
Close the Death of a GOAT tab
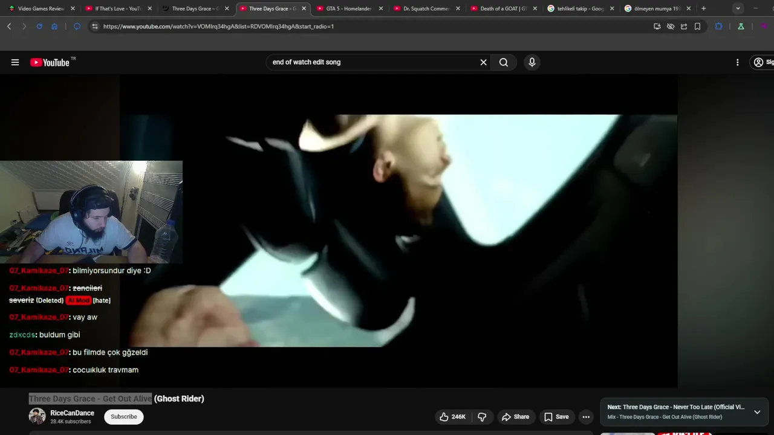(535, 8)
